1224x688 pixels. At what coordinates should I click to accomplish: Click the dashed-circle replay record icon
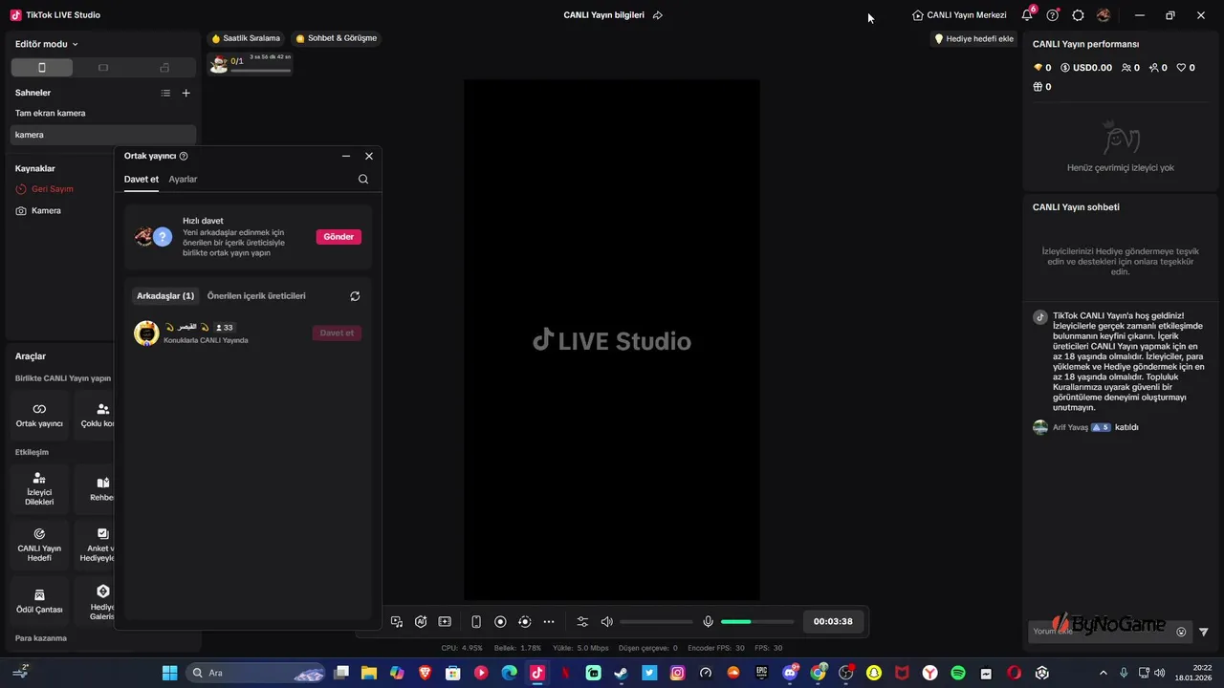524,621
